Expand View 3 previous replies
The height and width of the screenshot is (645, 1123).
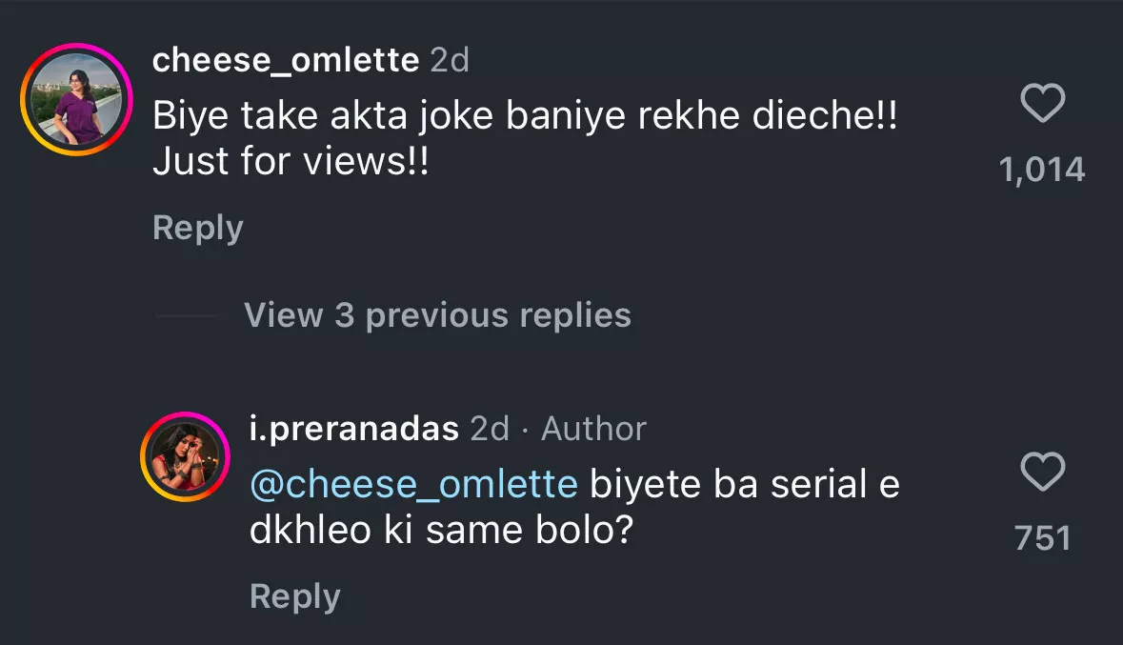point(437,315)
